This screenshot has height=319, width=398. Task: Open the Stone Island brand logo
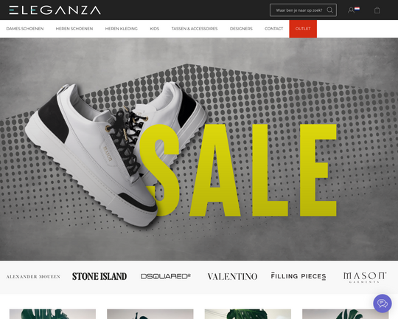coord(99,276)
